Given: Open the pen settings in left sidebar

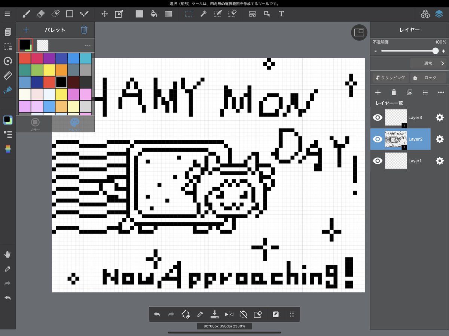Looking at the screenshot, I should tap(7, 90).
